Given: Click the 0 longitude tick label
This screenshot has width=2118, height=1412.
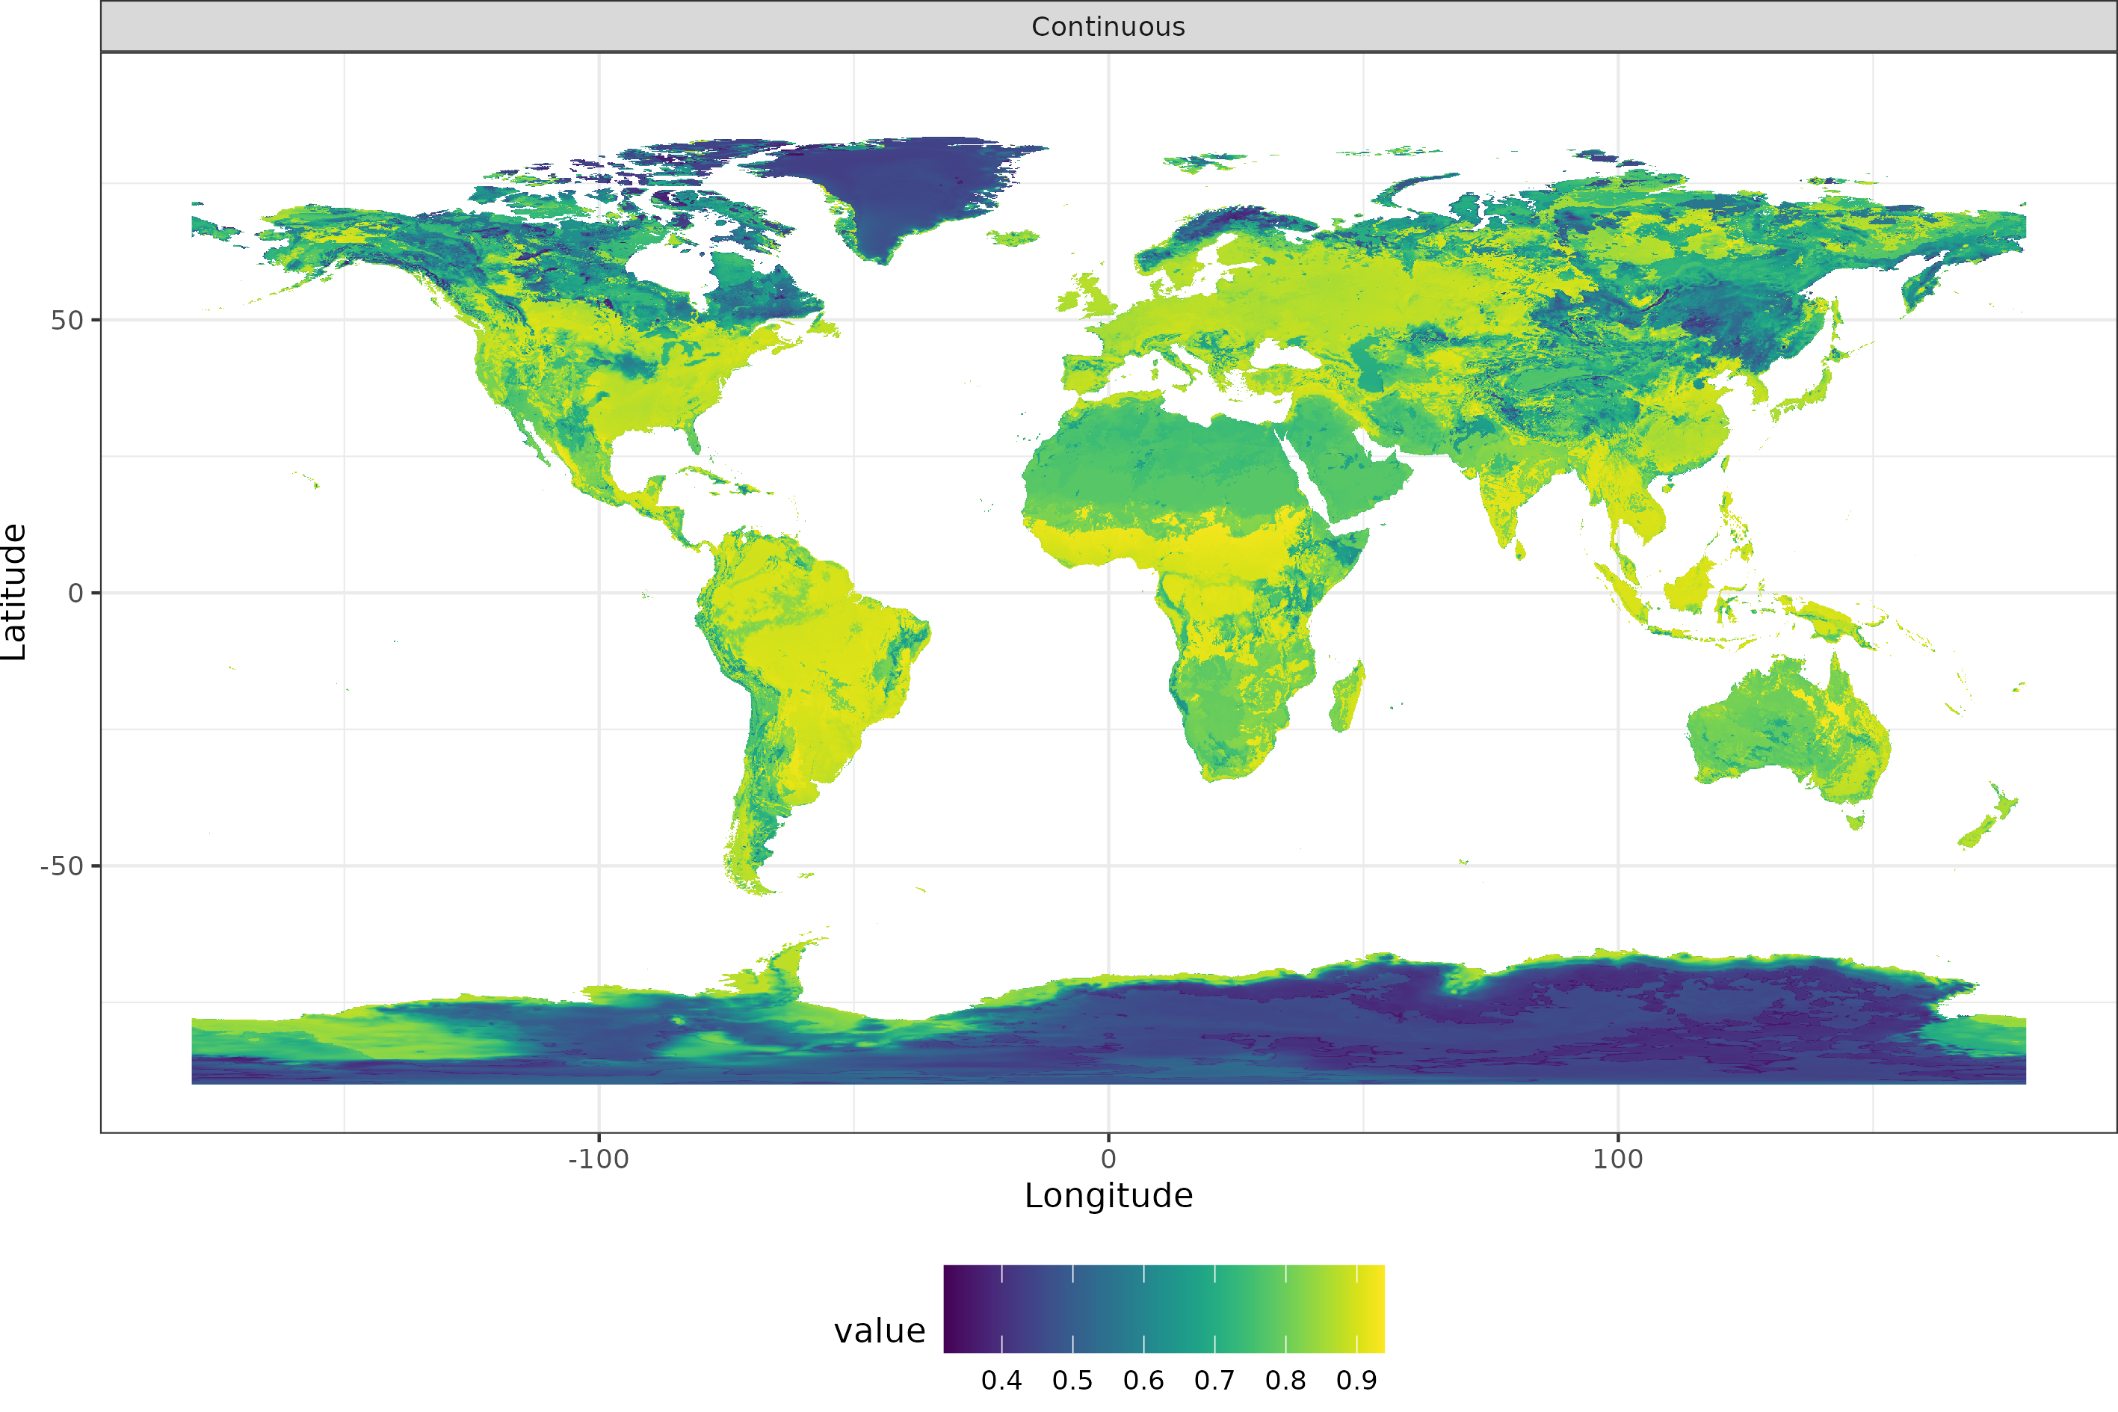Looking at the screenshot, I should coord(1108,1160).
